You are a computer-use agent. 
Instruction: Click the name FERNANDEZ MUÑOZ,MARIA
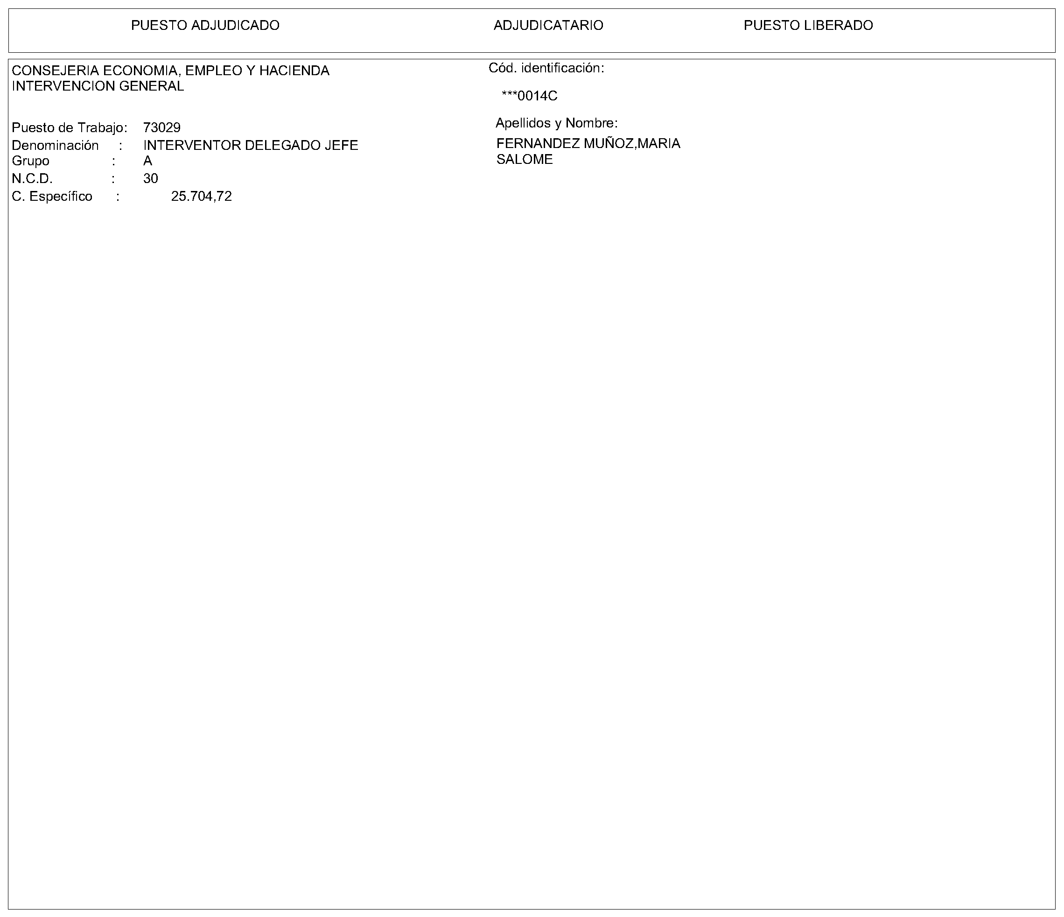click(x=588, y=143)
